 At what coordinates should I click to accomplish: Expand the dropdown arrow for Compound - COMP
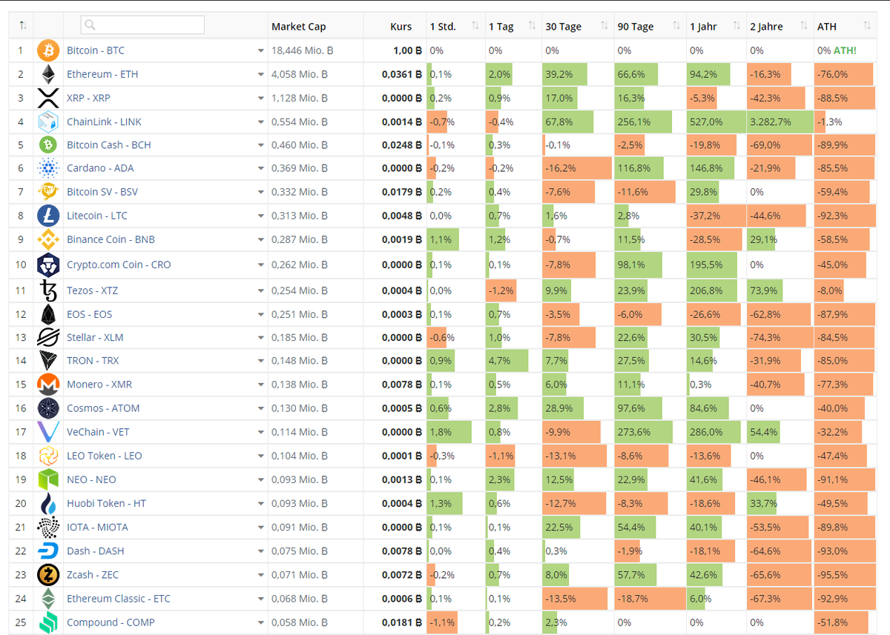tap(260, 623)
